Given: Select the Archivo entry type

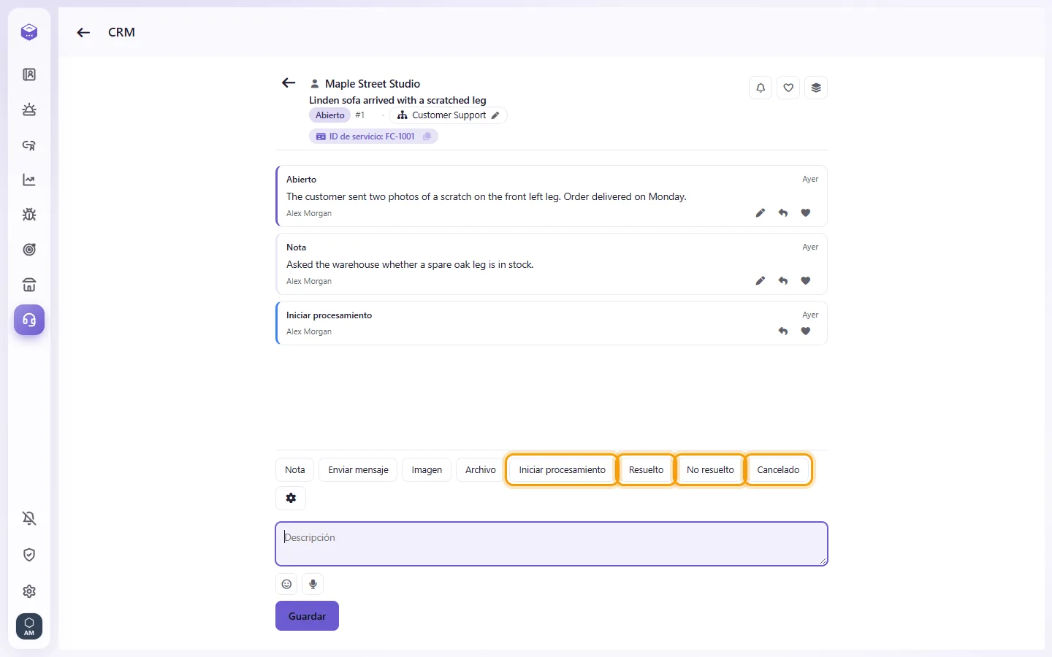Looking at the screenshot, I should pyautogui.click(x=481, y=470).
